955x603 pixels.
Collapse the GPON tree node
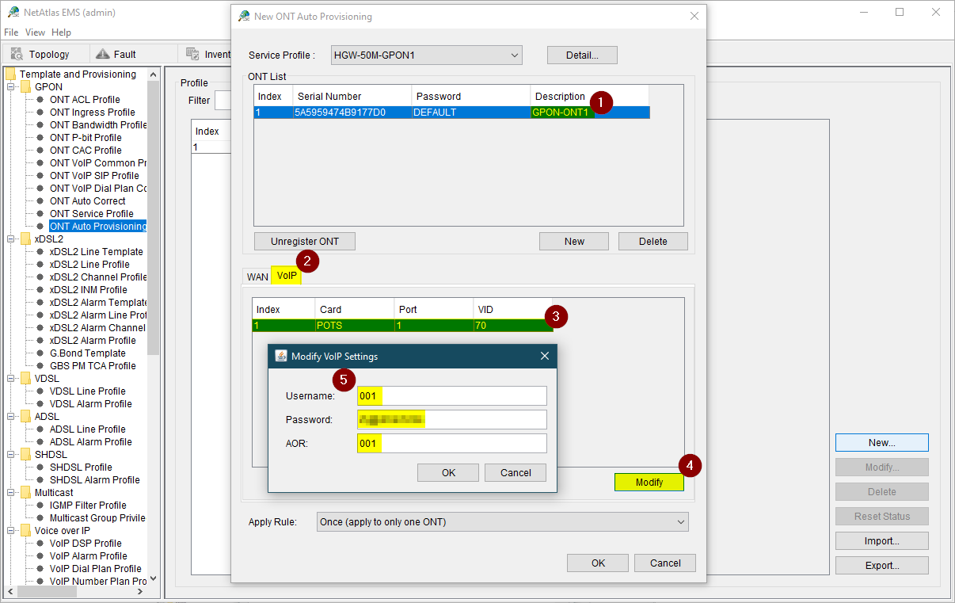point(12,87)
